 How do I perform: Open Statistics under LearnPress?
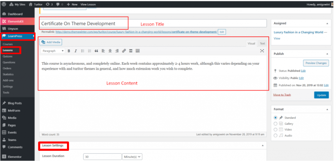coord(8,74)
